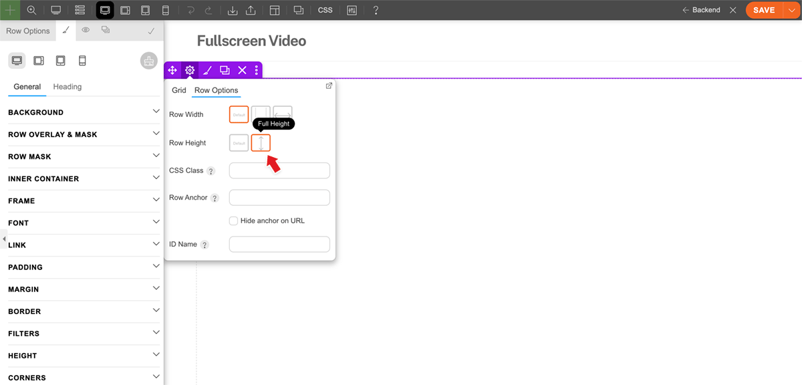The width and height of the screenshot is (802, 385).
Task: Select the Full Height row height option
Action: pyautogui.click(x=261, y=143)
